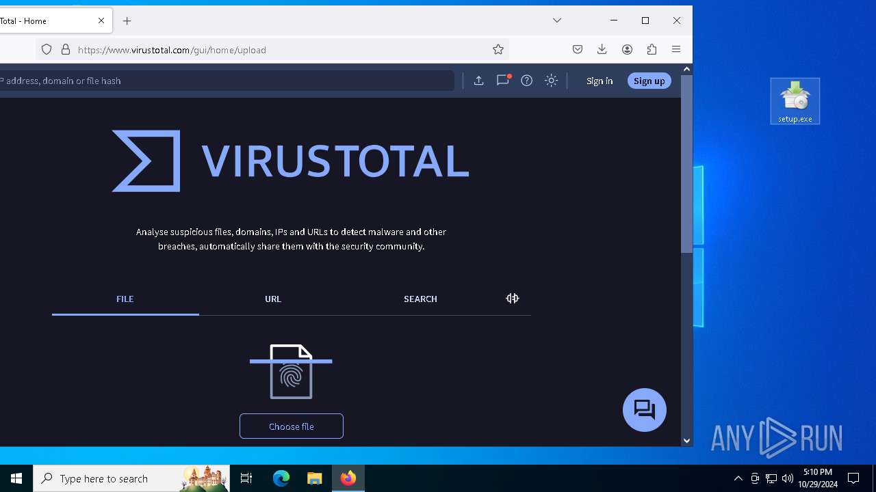The width and height of the screenshot is (876, 492).
Task: Click the network tray icon
Action: point(771,478)
